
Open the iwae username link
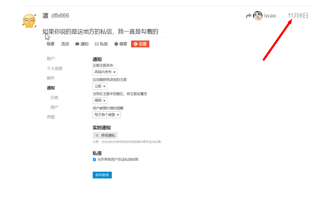click(270, 16)
